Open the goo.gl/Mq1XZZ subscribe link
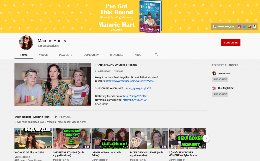This screenshot has height=161, width=260. 138,88
